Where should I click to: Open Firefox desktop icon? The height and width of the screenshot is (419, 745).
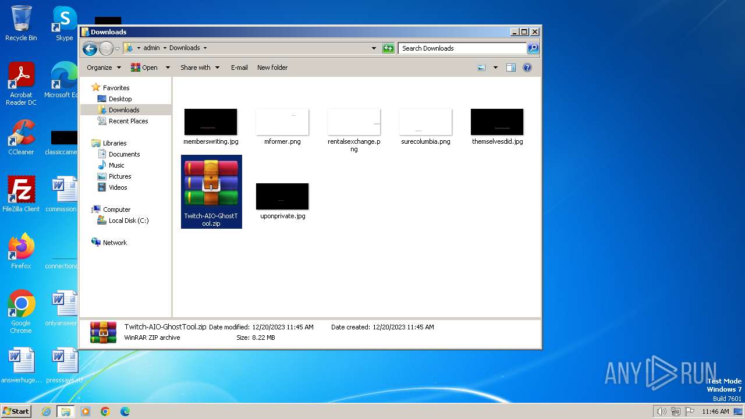(21, 251)
